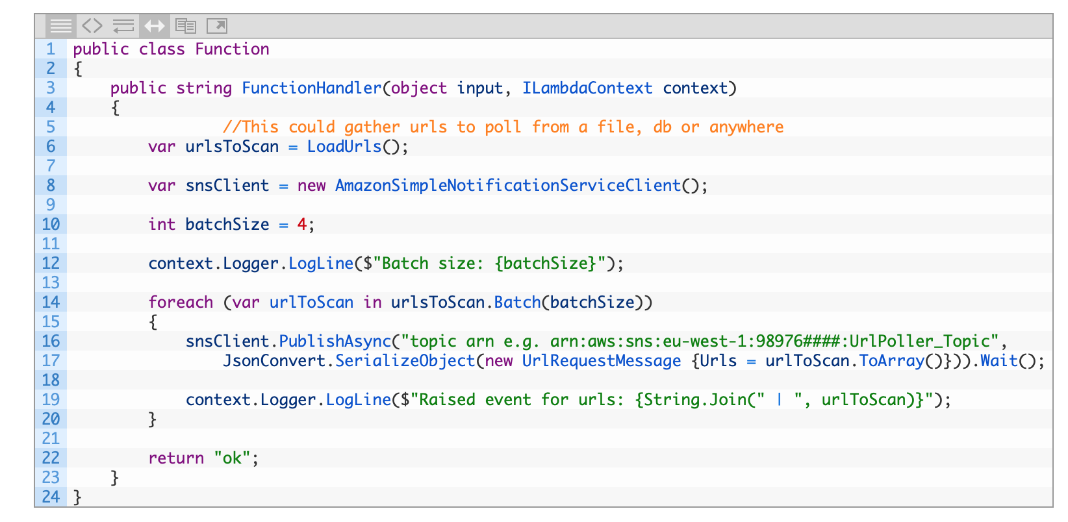The image size is (1068, 522).
Task: Click the orange comment on line 5
Action: (503, 127)
